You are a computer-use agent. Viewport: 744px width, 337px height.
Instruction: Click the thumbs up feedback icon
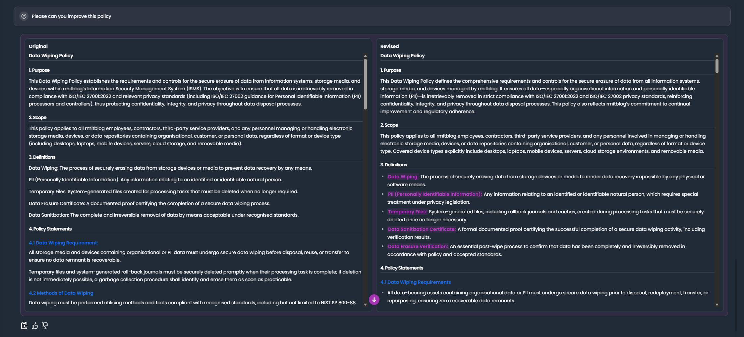coord(35,325)
